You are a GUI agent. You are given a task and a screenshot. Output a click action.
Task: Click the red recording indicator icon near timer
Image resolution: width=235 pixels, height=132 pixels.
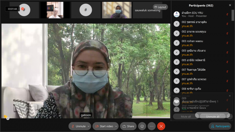coord(22,9)
